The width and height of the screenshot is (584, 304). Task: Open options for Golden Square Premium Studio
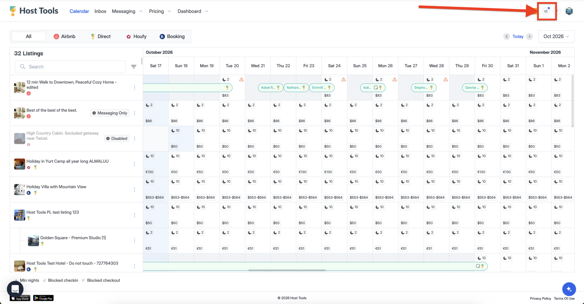point(134,241)
